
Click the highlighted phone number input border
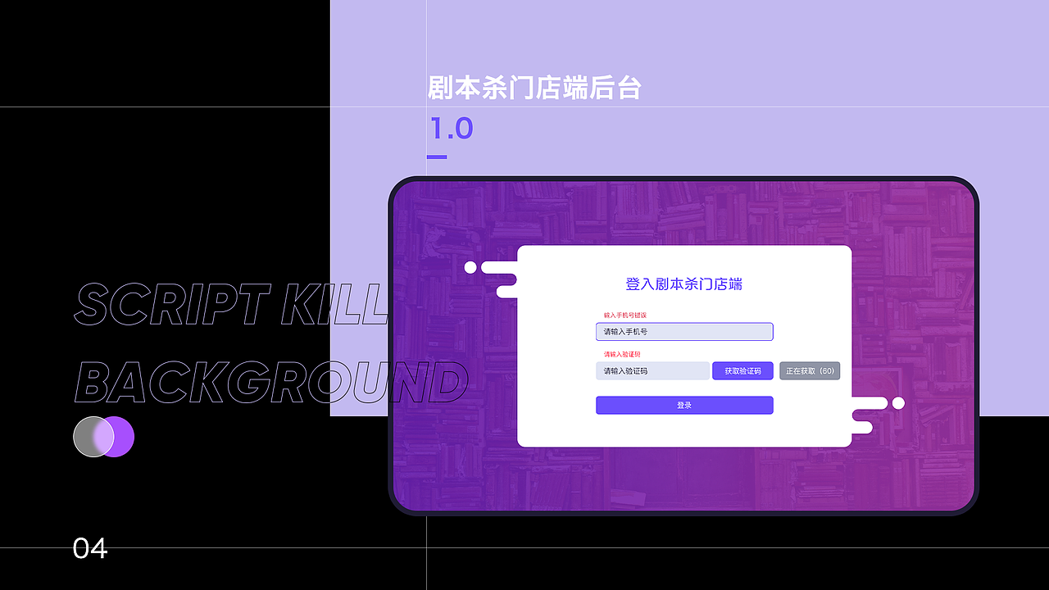684,331
